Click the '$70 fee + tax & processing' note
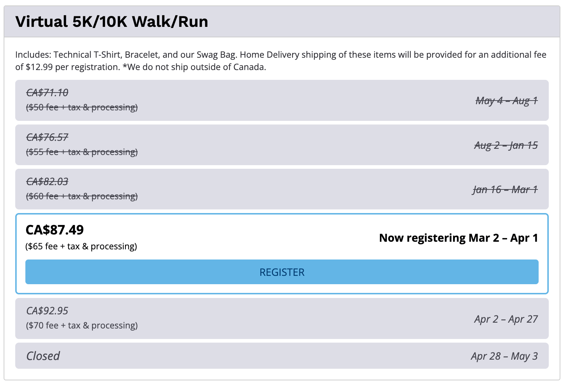The width and height of the screenshot is (564, 384). pos(82,326)
